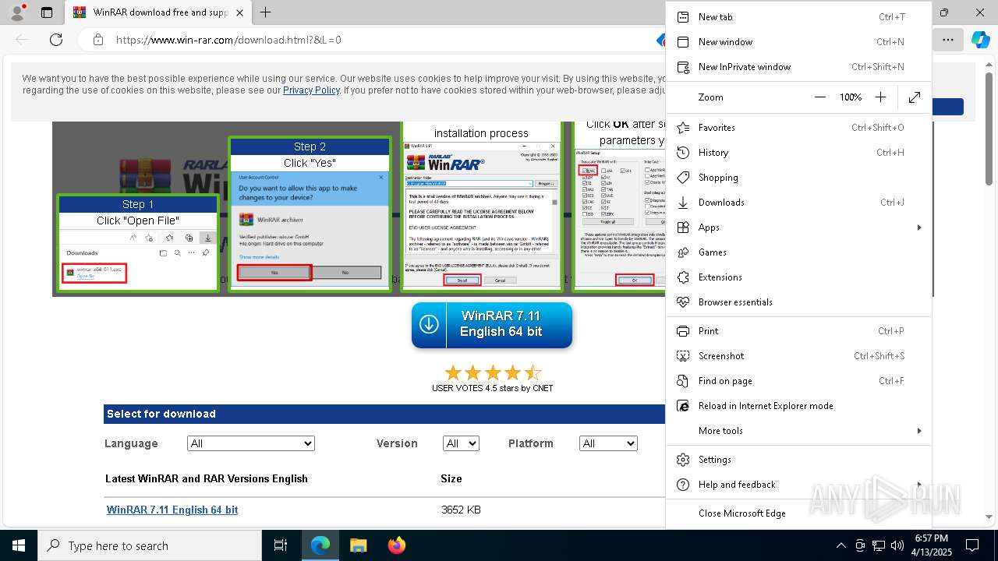
Task: Select More tools in the Edge menu
Action: tap(799, 431)
